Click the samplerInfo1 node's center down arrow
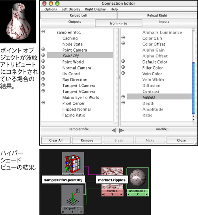Screen dimensions: 198x215 coord(72,212)
